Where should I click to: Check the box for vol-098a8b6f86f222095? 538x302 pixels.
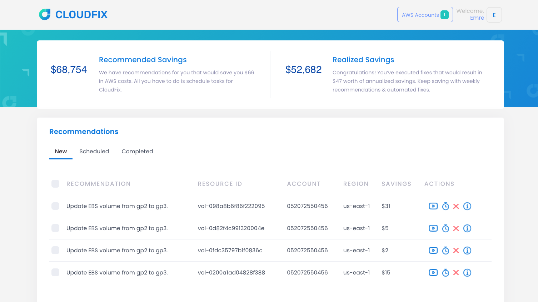click(55, 206)
